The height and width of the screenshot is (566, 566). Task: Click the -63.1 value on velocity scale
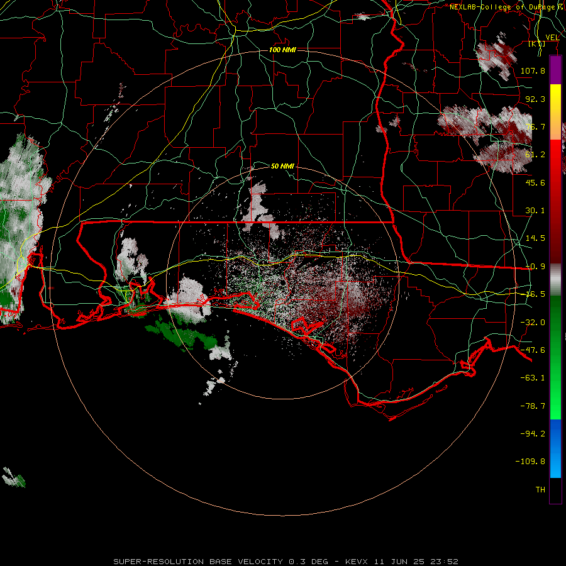pos(533,378)
